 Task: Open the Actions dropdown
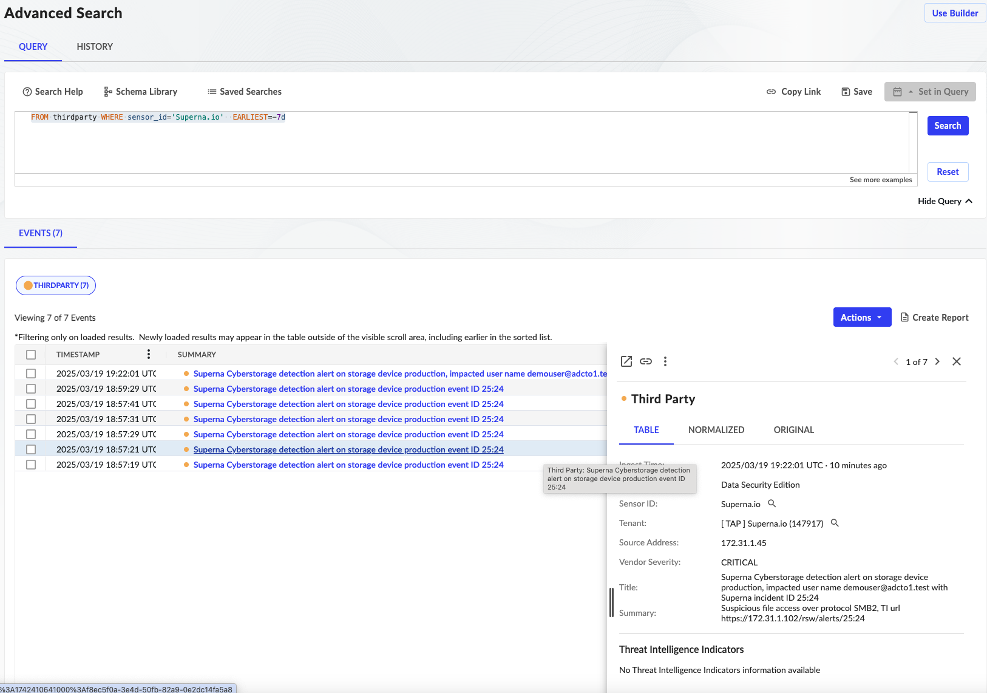point(862,317)
